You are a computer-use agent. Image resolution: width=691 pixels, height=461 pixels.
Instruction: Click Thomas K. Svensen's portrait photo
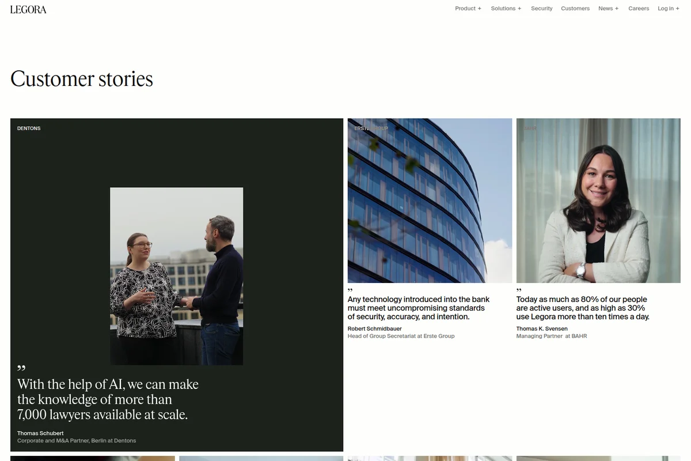598,200
